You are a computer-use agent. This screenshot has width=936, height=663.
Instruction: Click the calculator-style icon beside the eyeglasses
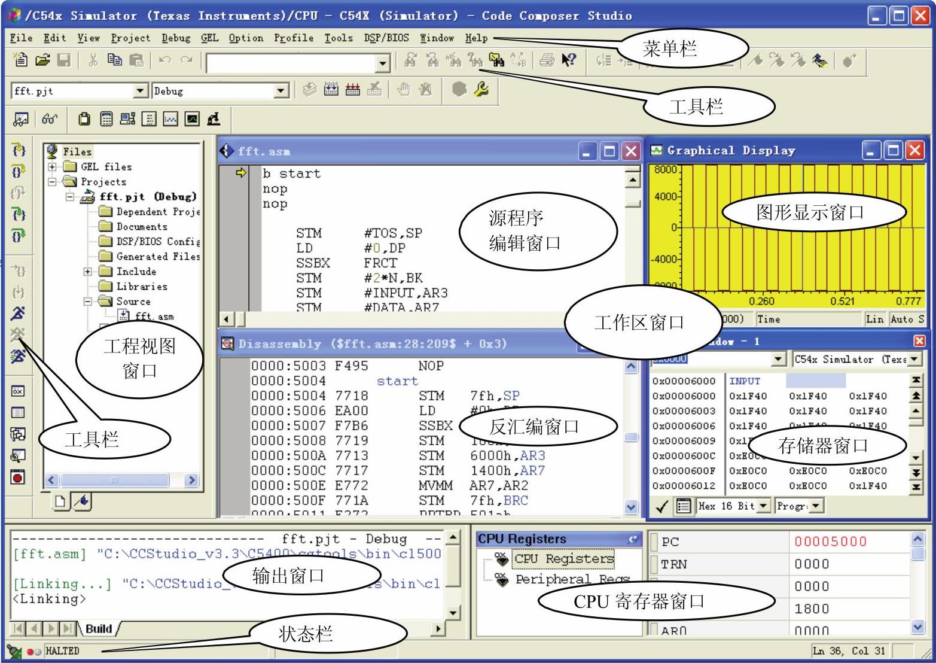pyautogui.click(x=106, y=119)
